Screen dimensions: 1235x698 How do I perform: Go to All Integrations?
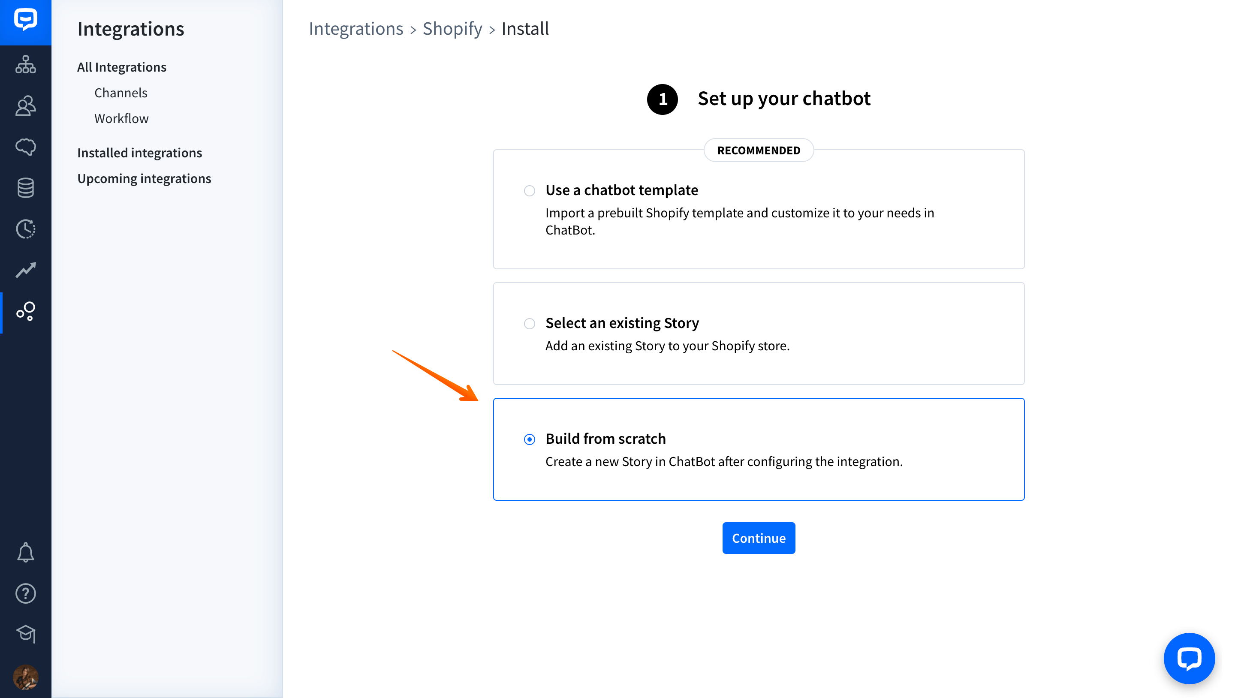pyautogui.click(x=122, y=66)
